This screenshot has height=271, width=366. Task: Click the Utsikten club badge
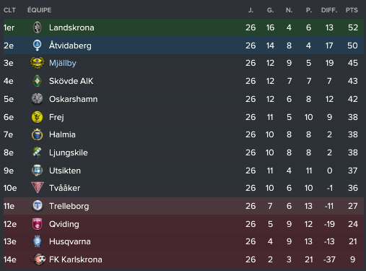click(37, 171)
